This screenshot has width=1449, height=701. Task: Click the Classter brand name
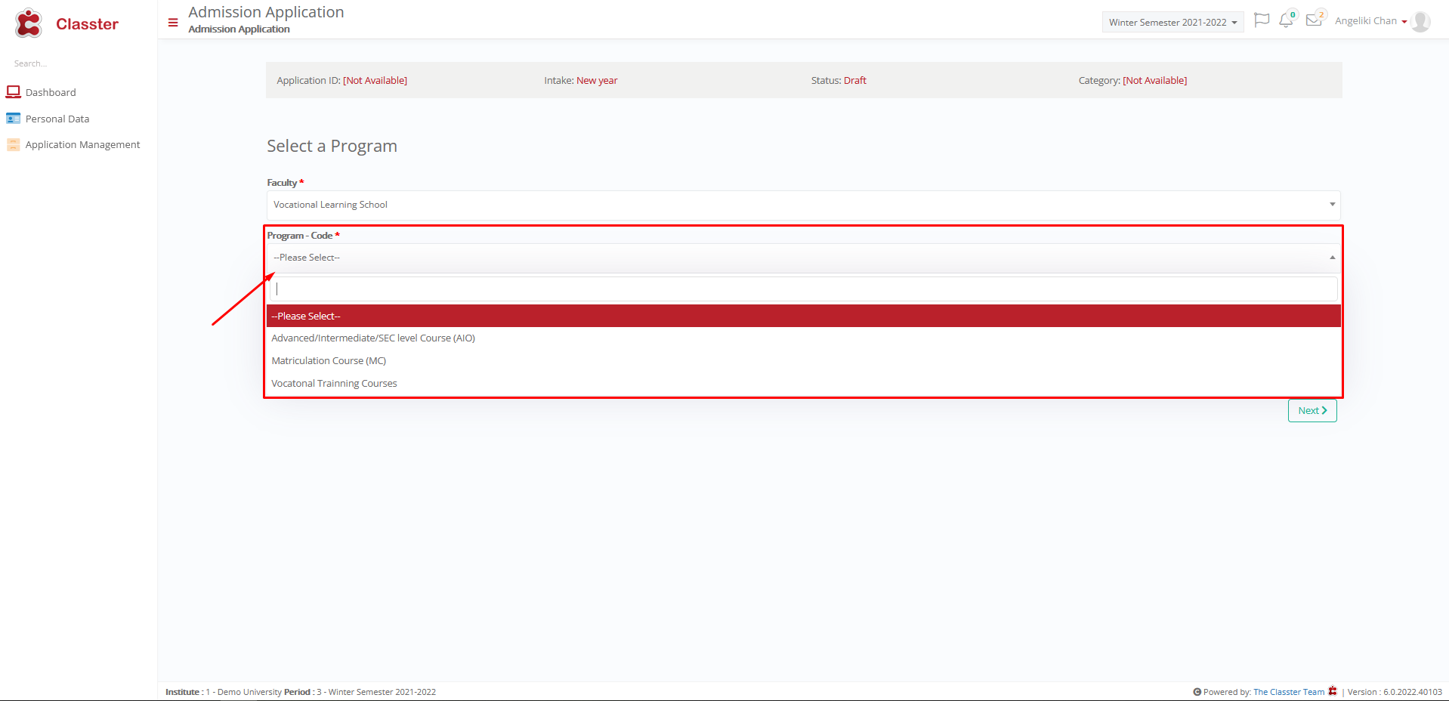87,24
